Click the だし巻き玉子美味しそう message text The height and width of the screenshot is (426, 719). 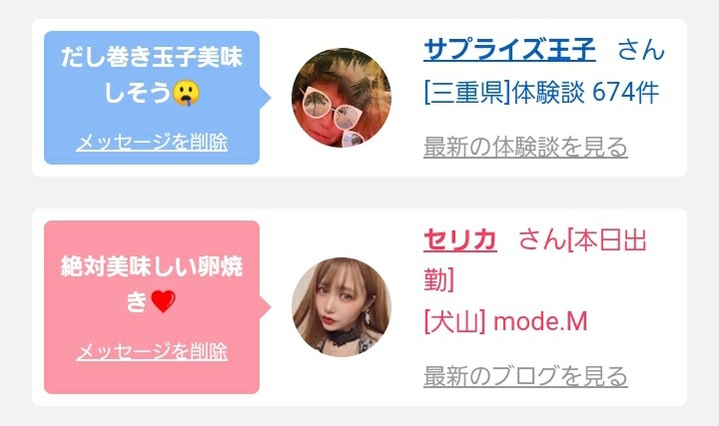coord(152,76)
